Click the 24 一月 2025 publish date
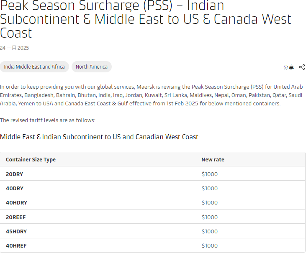The image size is (306, 253). [x=15, y=48]
